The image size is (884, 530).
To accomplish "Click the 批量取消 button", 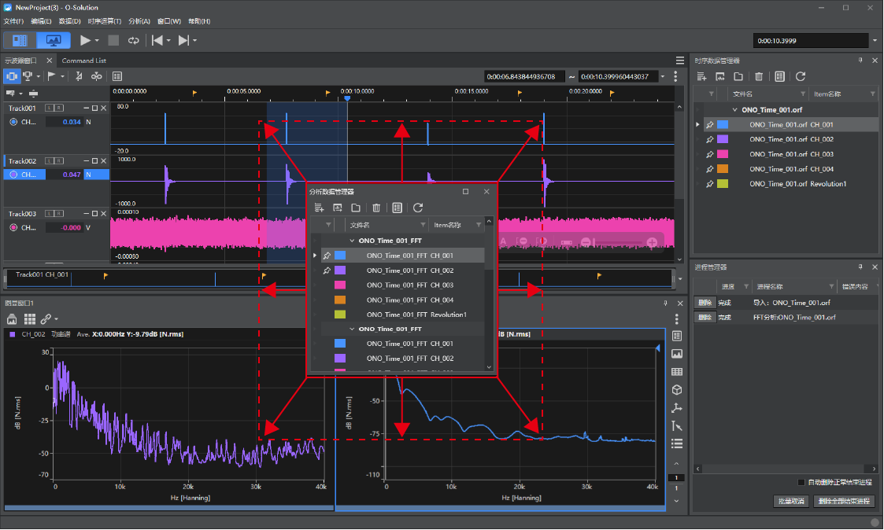I will [x=791, y=501].
